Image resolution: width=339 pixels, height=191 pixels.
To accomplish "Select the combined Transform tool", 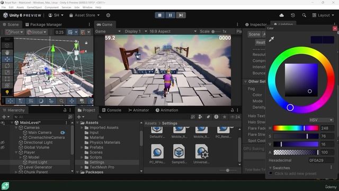I will (x=7, y=85).
